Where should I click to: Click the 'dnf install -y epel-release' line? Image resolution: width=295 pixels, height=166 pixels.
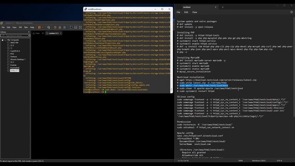(195, 27)
